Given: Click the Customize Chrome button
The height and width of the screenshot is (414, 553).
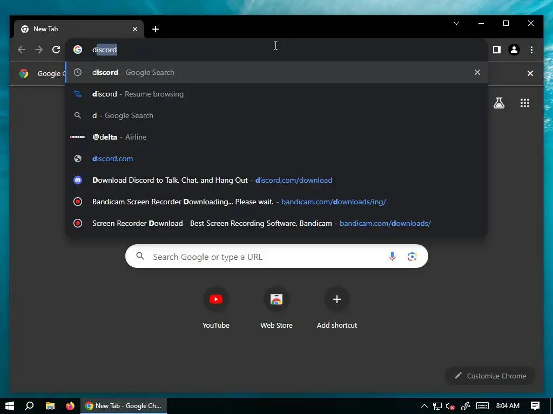Looking at the screenshot, I should [490, 376].
